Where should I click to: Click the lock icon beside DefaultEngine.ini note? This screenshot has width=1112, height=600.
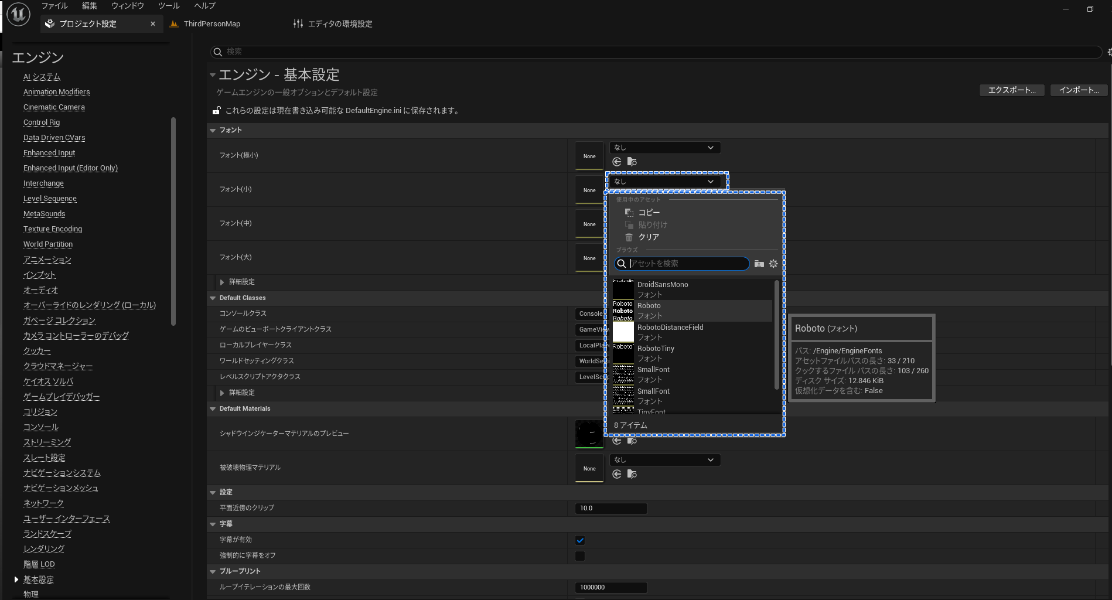(217, 111)
